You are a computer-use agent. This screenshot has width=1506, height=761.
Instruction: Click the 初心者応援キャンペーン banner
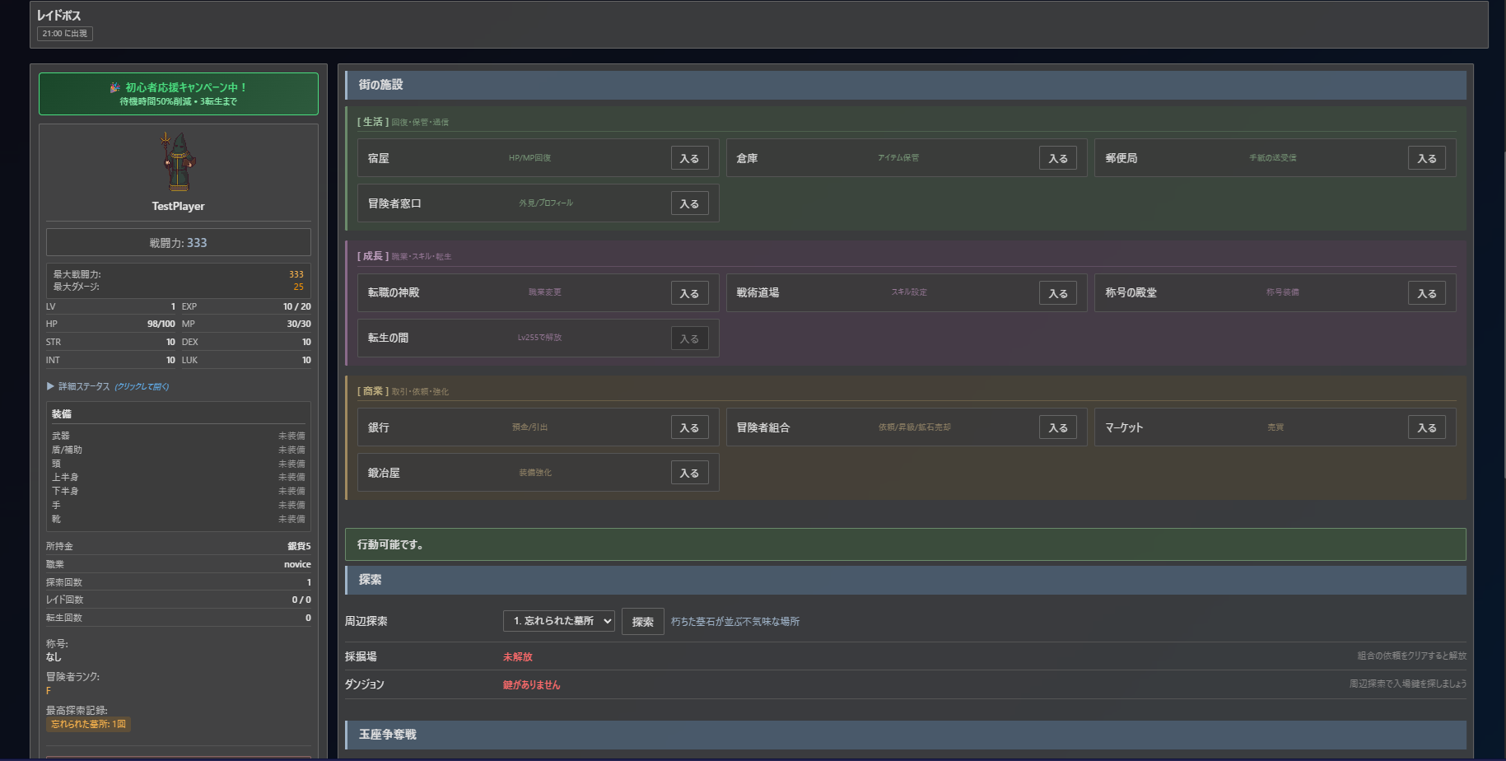[x=178, y=94]
